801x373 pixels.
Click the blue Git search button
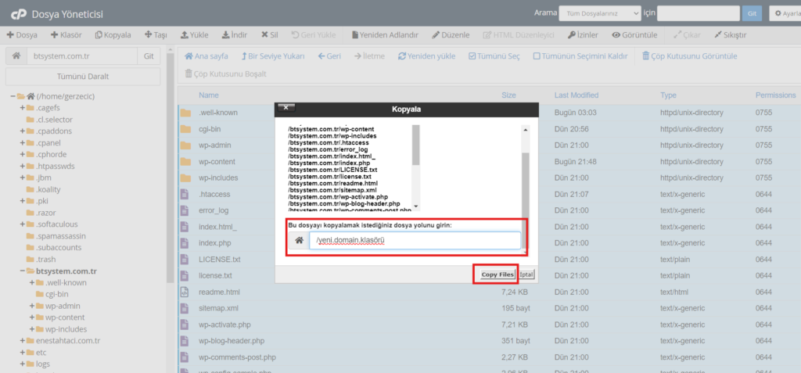(x=752, y=13)
